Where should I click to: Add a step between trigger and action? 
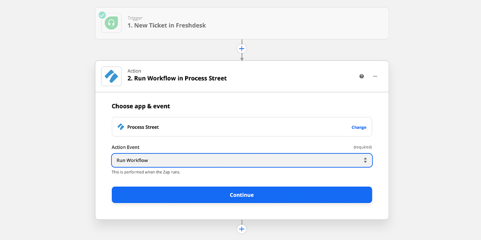242,49
